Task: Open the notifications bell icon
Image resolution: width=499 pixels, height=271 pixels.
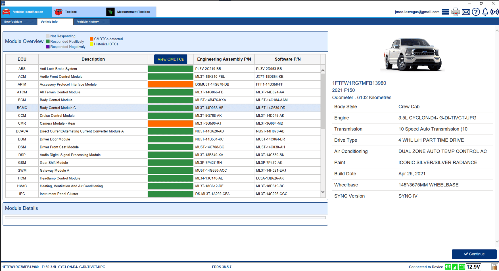Action: tap(485, 12)
